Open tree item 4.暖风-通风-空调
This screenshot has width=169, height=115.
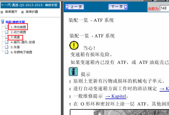point(23,42)
